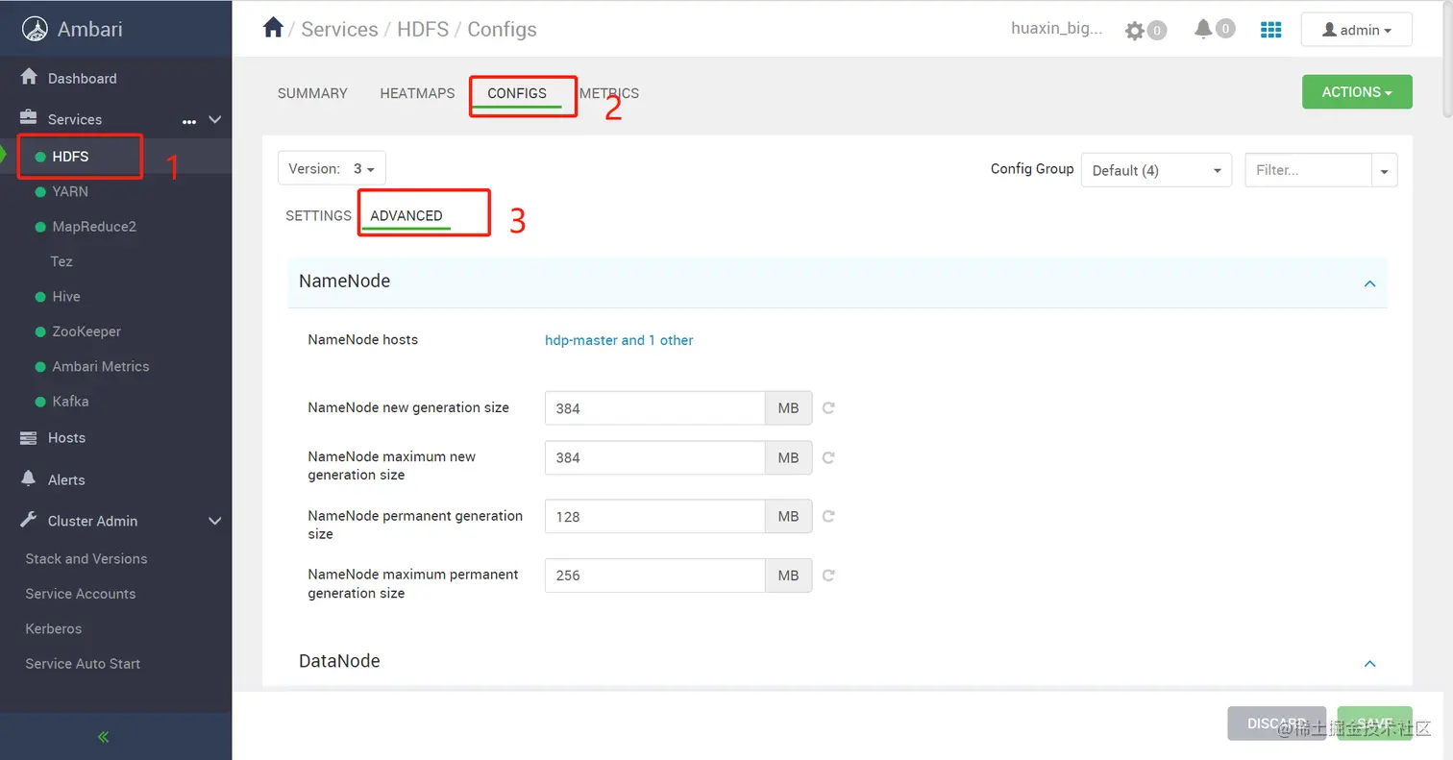Image resolution: width=1453 pixels, height=760 pixels.
Task: Open the ACTIONS dropdown button
Action: 1357,92
